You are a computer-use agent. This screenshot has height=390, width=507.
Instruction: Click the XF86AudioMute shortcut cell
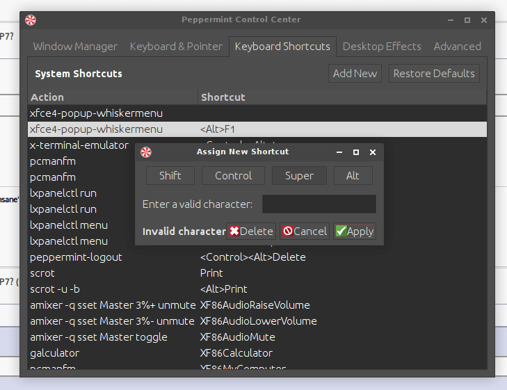(238, 337)
